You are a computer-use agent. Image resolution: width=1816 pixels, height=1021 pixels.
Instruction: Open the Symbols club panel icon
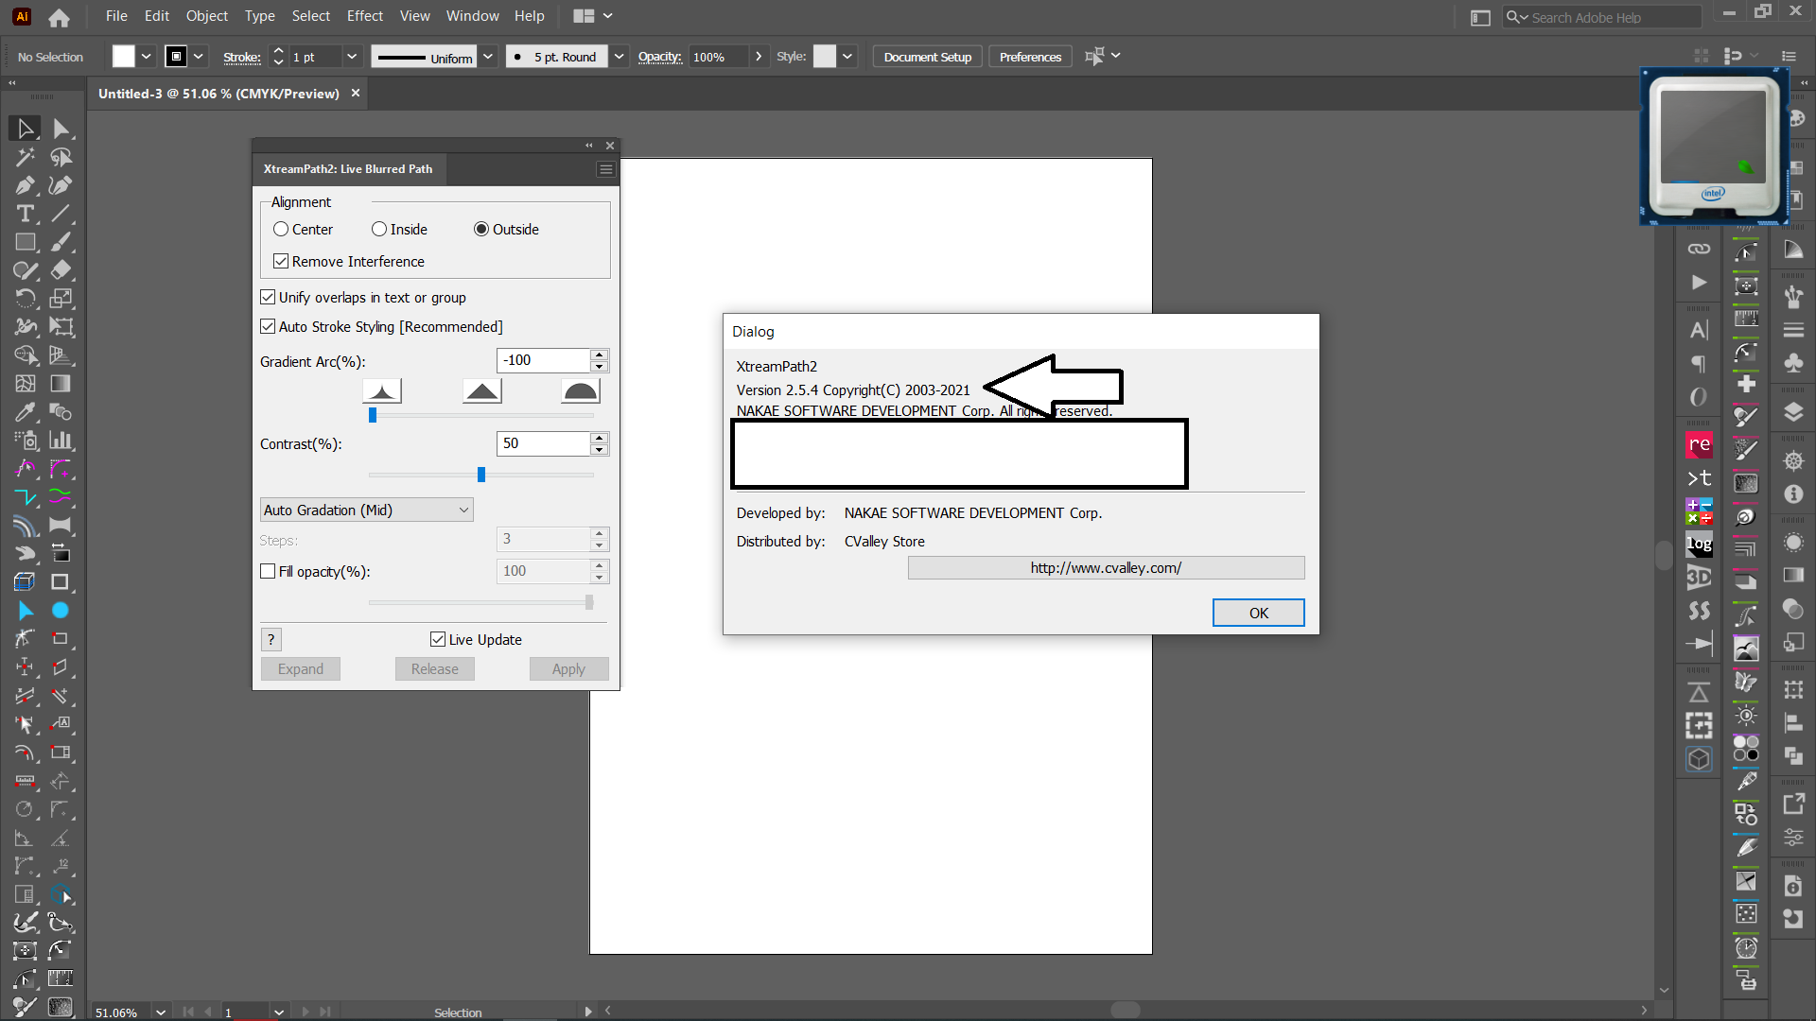coord(1793,362)
